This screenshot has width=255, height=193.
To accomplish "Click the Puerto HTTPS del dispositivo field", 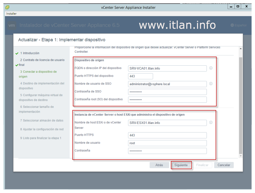I will click(x=140, y=76).
